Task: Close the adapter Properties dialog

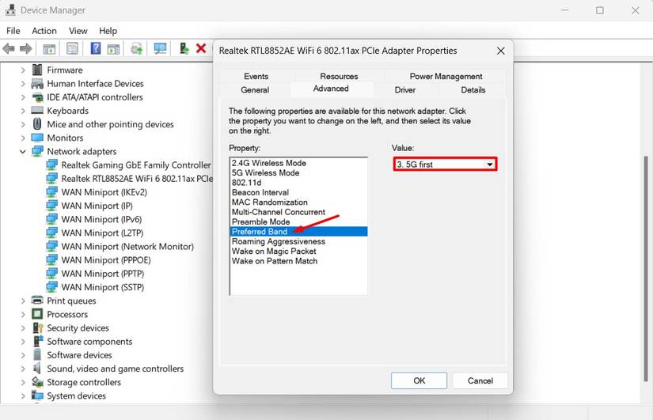Action: coord(500,51)
